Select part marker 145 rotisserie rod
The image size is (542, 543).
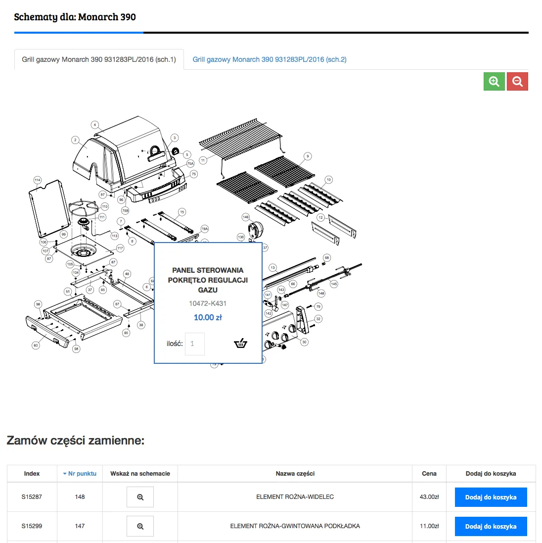(334, 284)
